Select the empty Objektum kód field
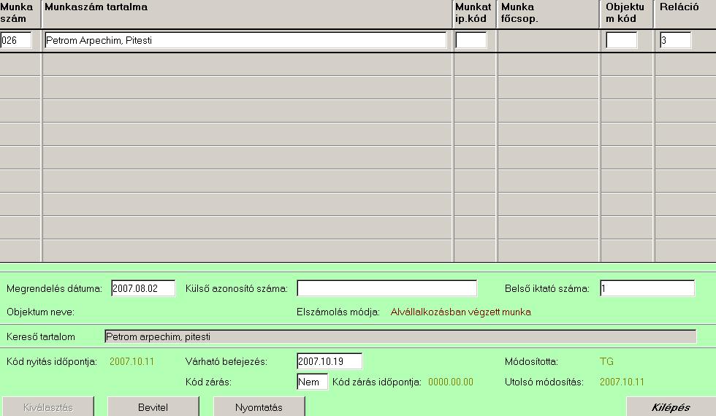716x416 pixels. 621,40
